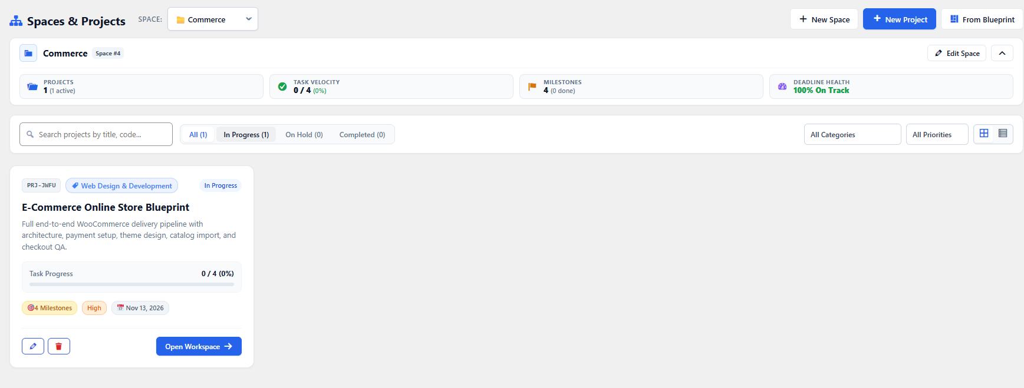Click the 4 Milestones badge

50,308
